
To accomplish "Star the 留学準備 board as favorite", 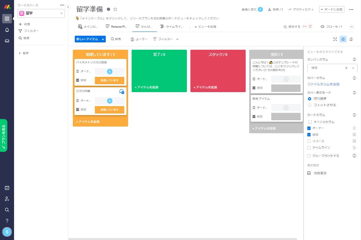I will pos(115,9).
